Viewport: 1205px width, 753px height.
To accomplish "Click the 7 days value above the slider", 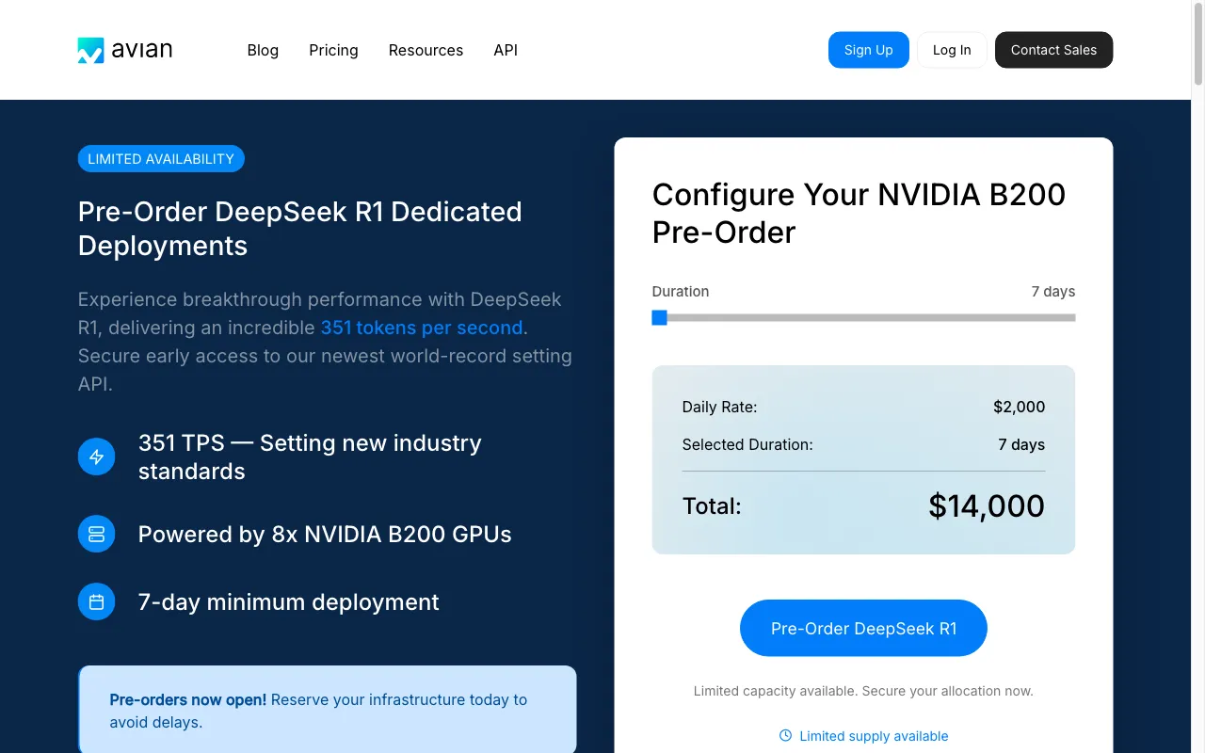I will pyautogui.click(x=1053, y=291).
